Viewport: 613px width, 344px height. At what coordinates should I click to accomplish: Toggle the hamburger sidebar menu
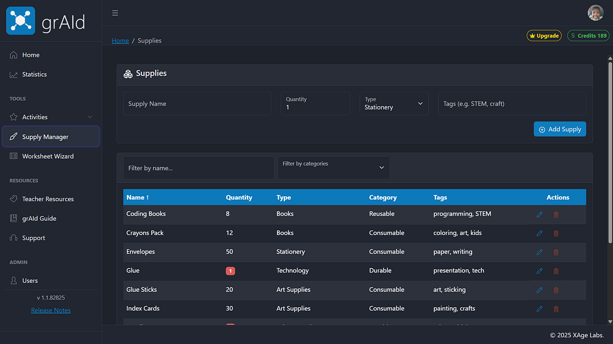tap(115, 13)
